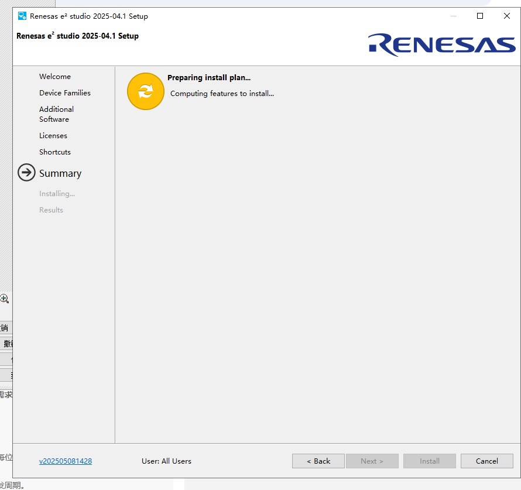Click the 'Computing features to install...' status

(x=222, y=94)
